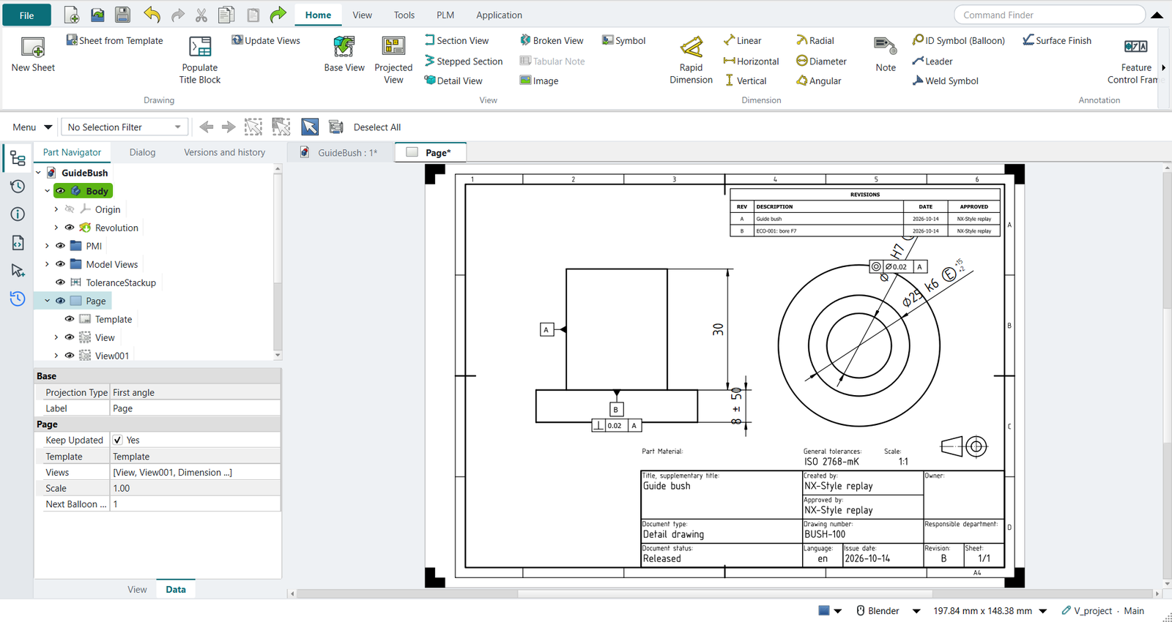1172x622 pixels.
Task: Open the info icon in left sidebar
Action: (18, 214)
